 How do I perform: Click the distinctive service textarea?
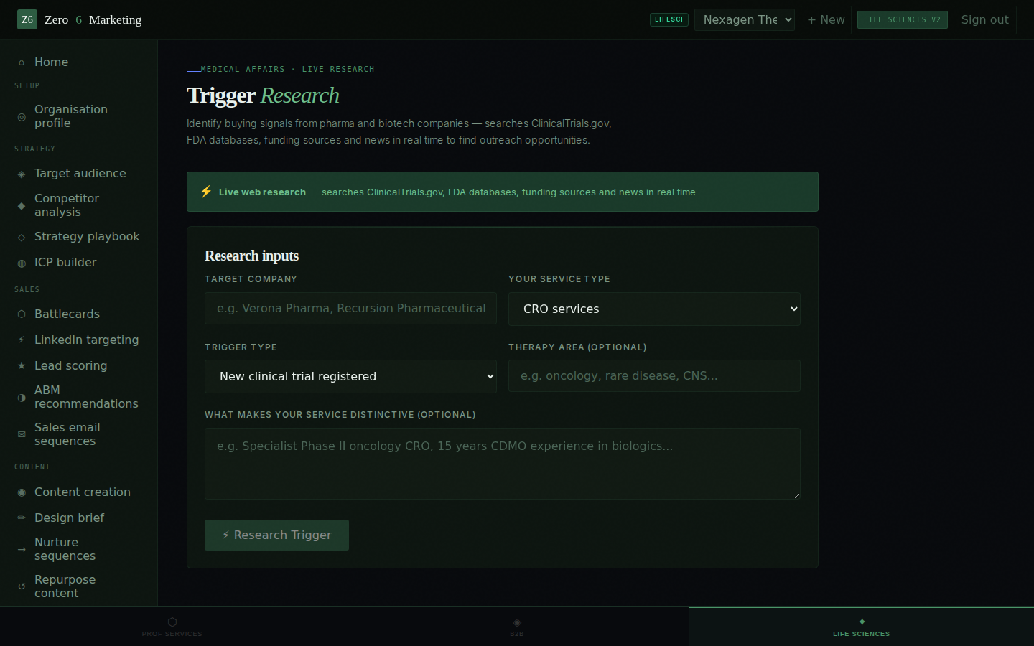[x=503, y=464]
